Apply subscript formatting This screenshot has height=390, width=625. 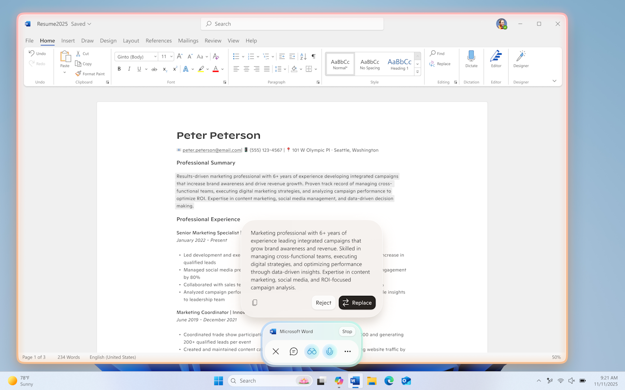click(x=165, y=69)
